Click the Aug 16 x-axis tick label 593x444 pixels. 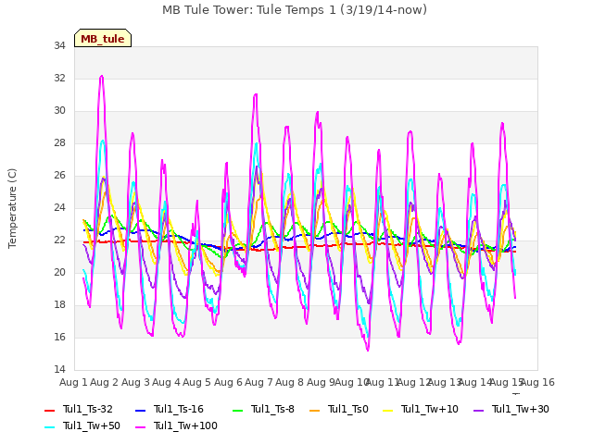[x=537, y=382]
